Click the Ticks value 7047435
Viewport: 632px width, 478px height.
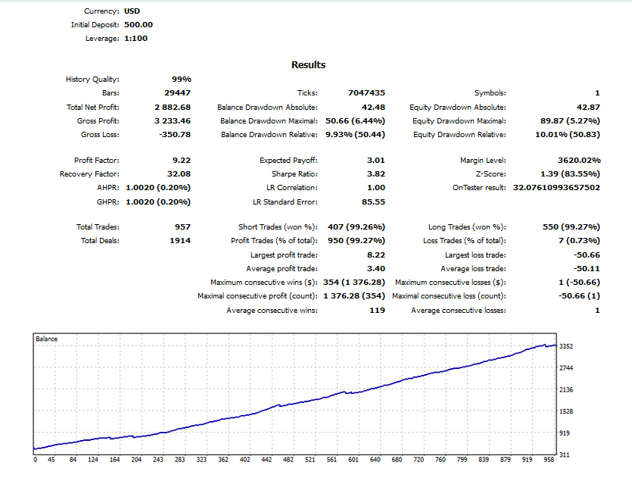[366, 93]
